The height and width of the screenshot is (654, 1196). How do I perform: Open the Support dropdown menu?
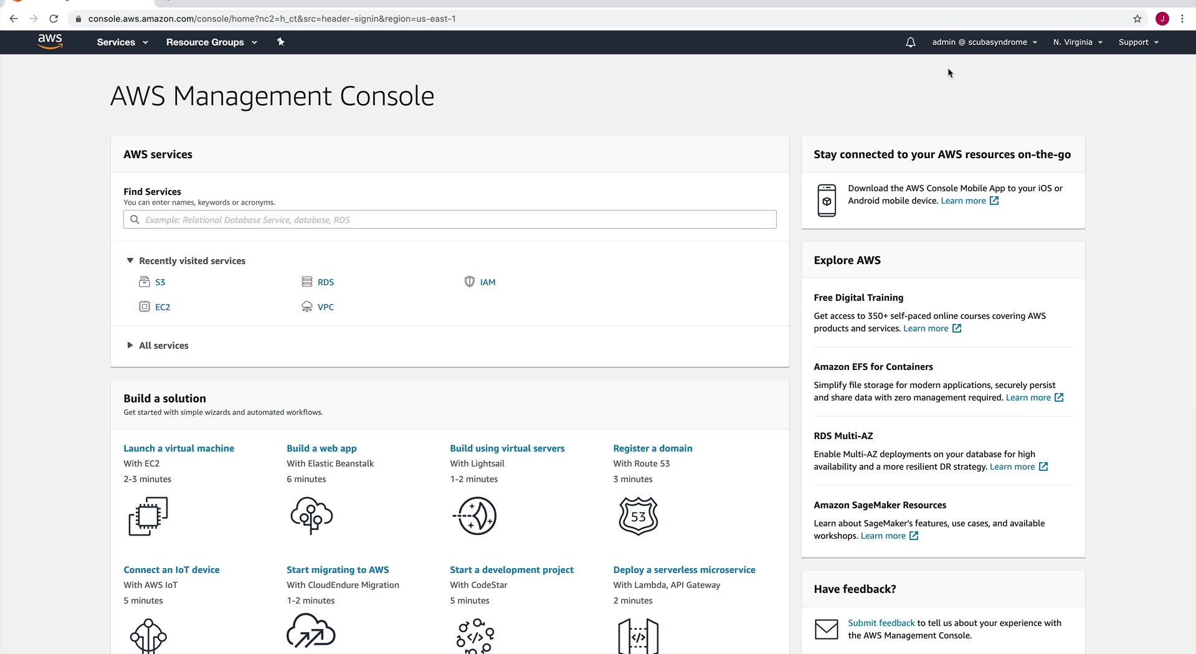coord(1139,42)
